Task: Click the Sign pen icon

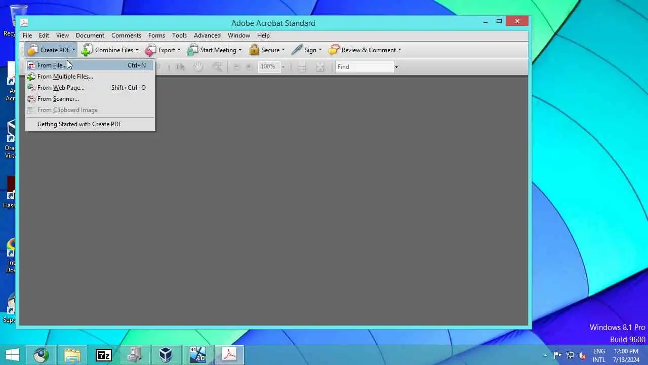Action: click(x=297, y=50)
